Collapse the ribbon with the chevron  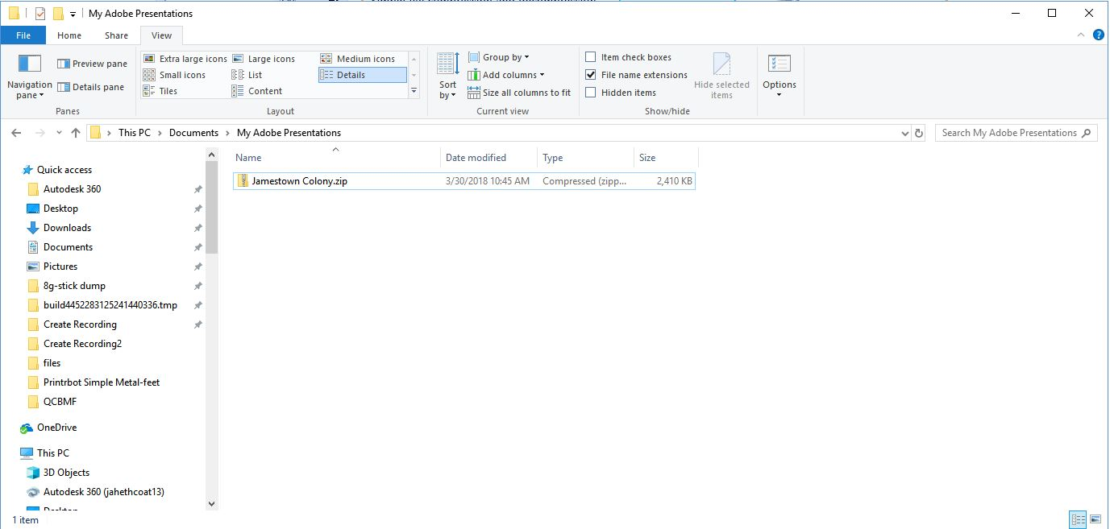point(1082,35)
